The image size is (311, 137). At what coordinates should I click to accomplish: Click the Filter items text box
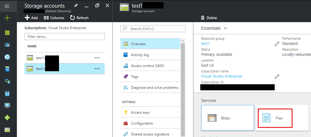pyautogui.click(x=64, y=36)
